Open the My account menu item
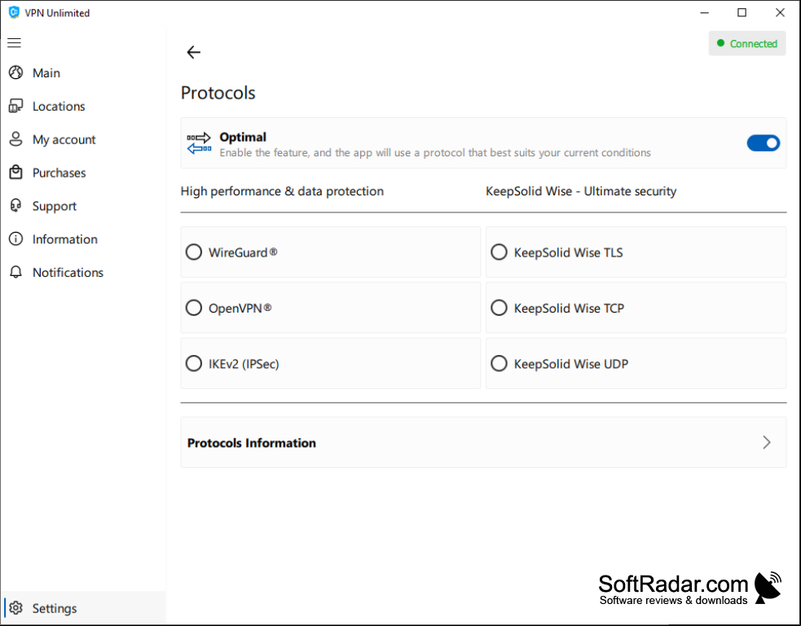The height and width of the screenshot is (626, 801). (83, 139)
